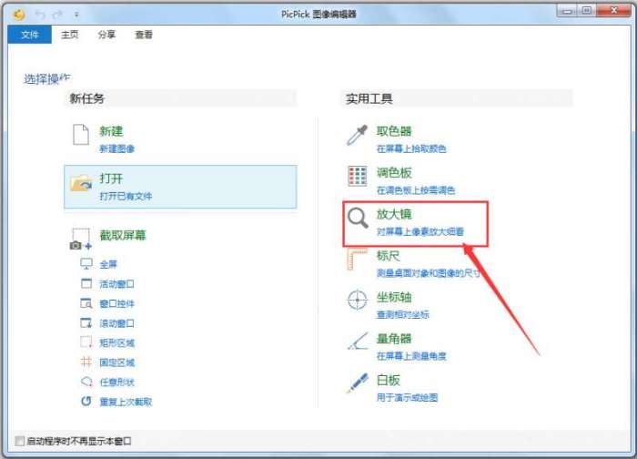Open the 文件 tab
Viewport: 637px width, 459px height.
[30, 35]
